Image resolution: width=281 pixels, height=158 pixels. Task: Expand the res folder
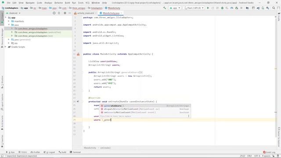[x=9, y=43]
